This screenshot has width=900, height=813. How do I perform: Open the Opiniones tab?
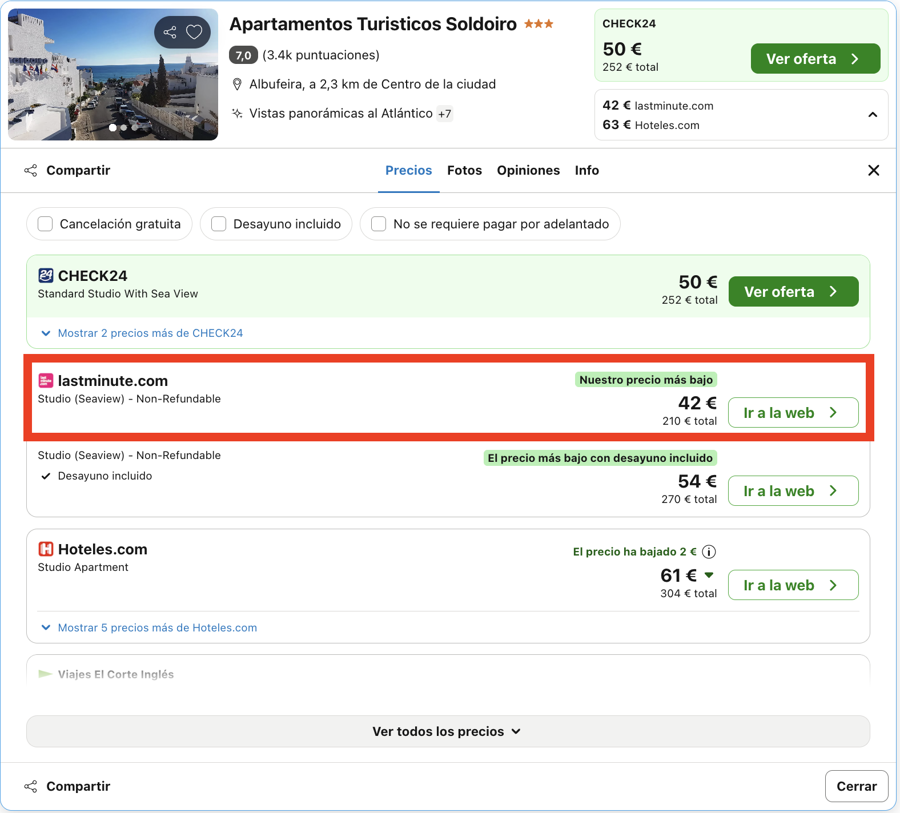tap(528, 170)
